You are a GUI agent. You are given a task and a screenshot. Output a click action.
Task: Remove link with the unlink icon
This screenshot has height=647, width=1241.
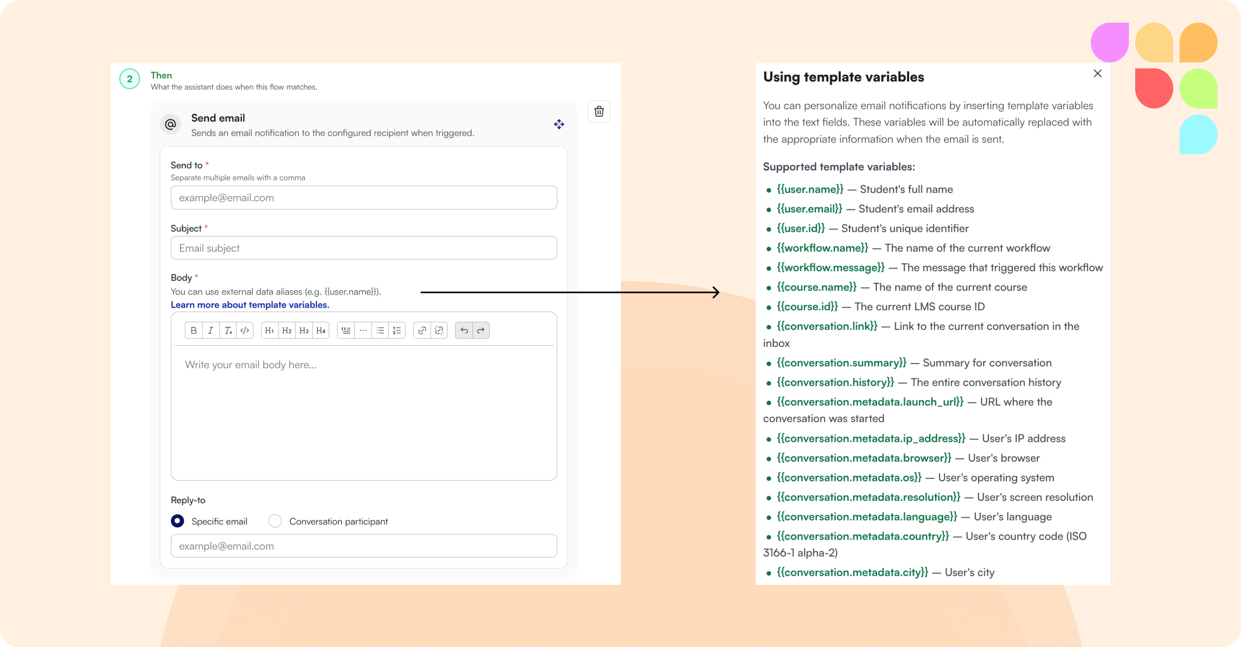(439, 330)
